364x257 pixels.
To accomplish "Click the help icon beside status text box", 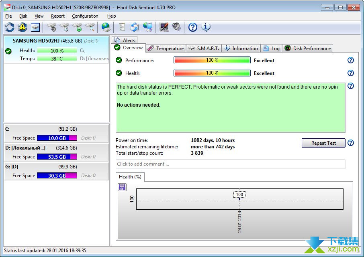I will 350,86.
